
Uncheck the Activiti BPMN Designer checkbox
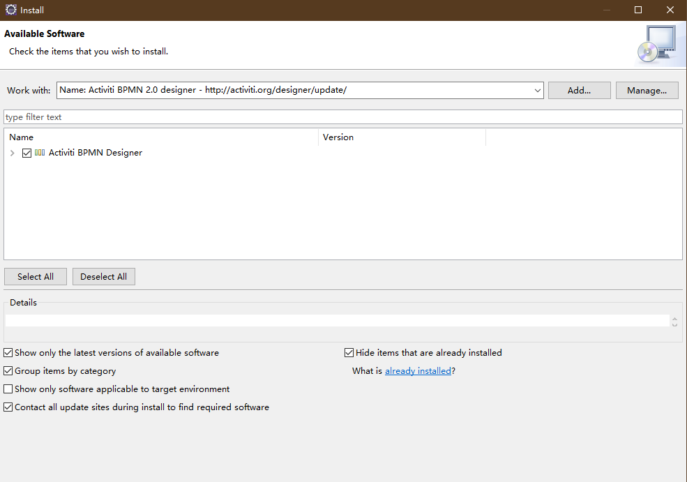click(x=27, y=153)
